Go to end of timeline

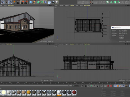pyautogui.click(x=101, y=86)
